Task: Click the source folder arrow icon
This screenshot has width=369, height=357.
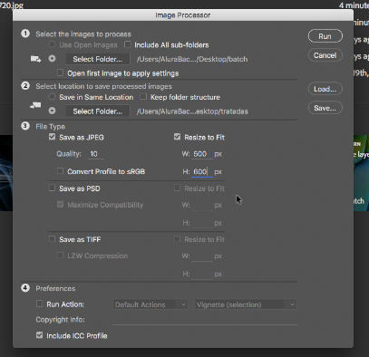Action: click(35, 59)
